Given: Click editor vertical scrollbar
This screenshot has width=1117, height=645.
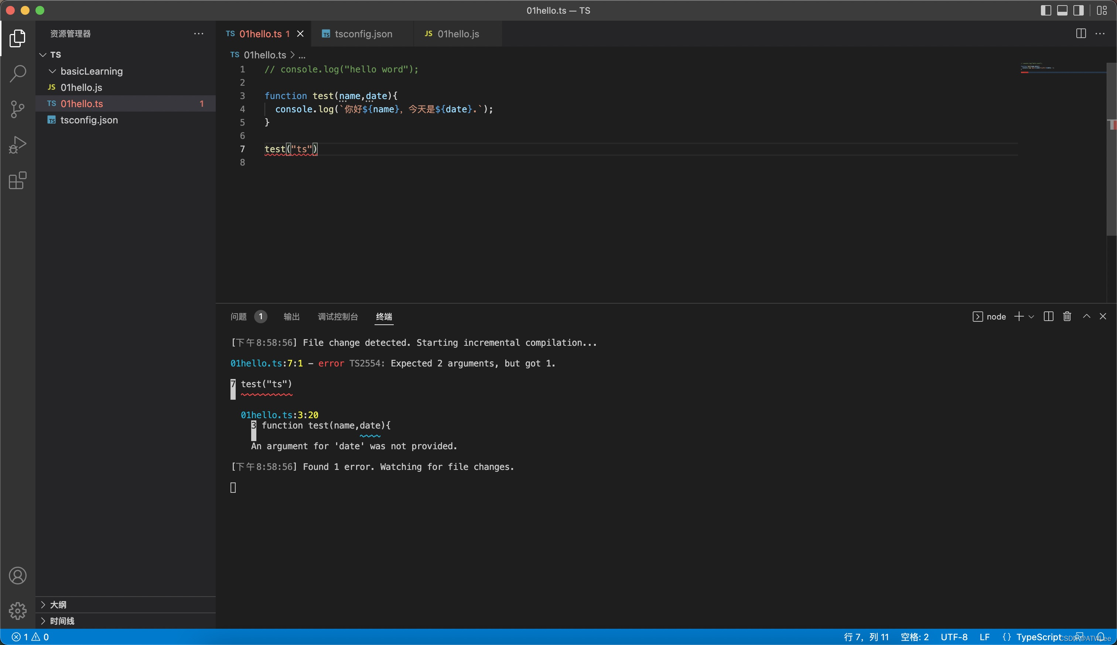Looking at the screenshot, I should tap(1111, 149).
